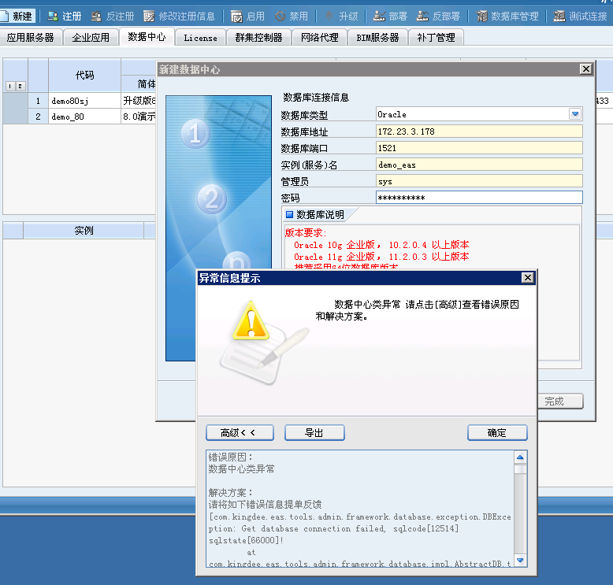Click error detail scrollbar down arrow
Screen dimensions: 613x585
pos(520,560)
